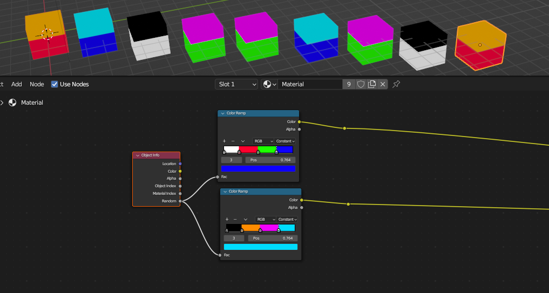Viewport: 549px width, 293px height.
Task: Open the RGB color mode dropdown in top Color Ramp
Action: [x=263, y=141]
